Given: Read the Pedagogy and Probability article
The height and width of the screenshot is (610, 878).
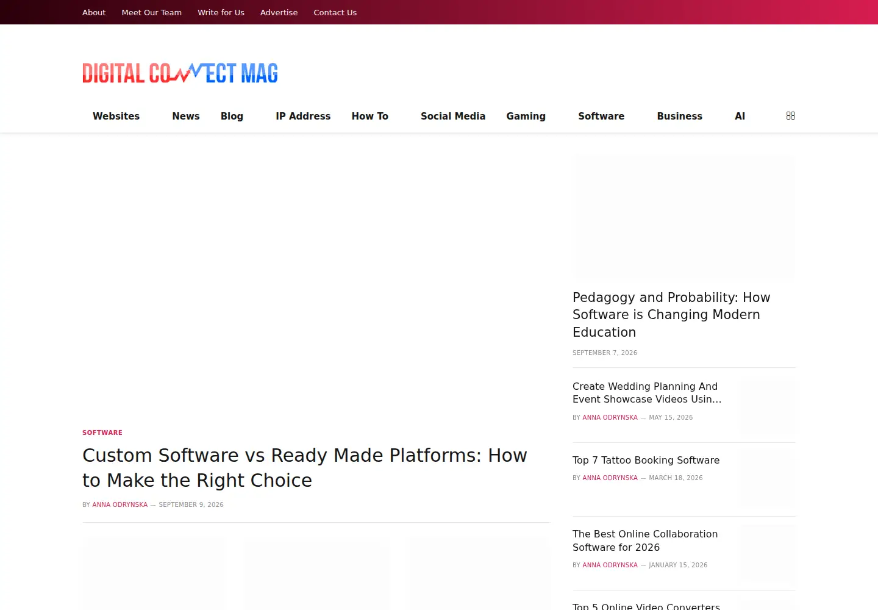Looking at the screenshot, I should click(x=671, y=315).
